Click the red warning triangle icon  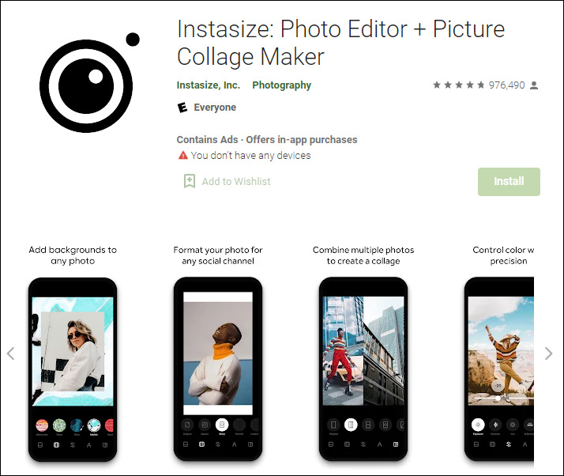(183, 155)
